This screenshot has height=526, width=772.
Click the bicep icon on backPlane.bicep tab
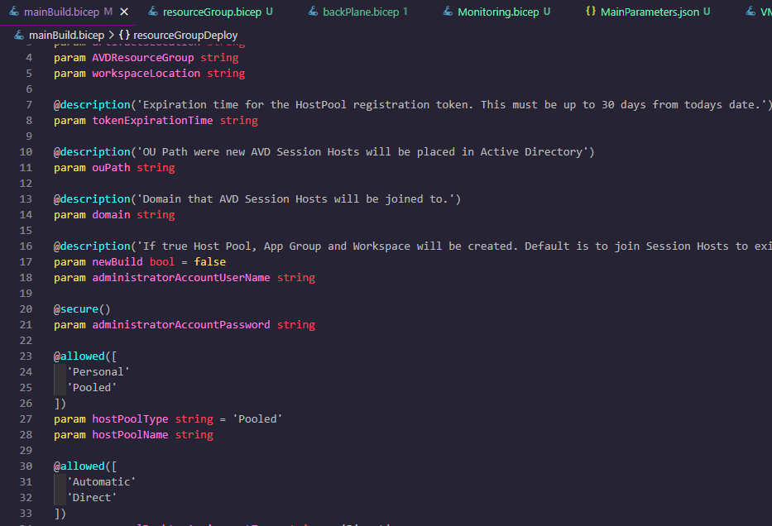coord(313,12)
